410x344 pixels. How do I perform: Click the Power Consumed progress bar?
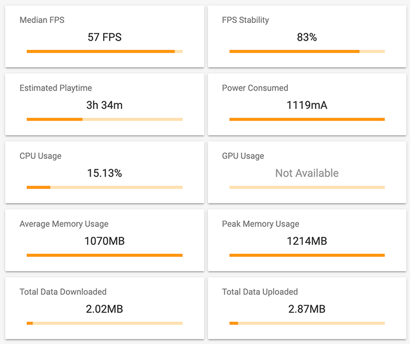coord(307,119)
